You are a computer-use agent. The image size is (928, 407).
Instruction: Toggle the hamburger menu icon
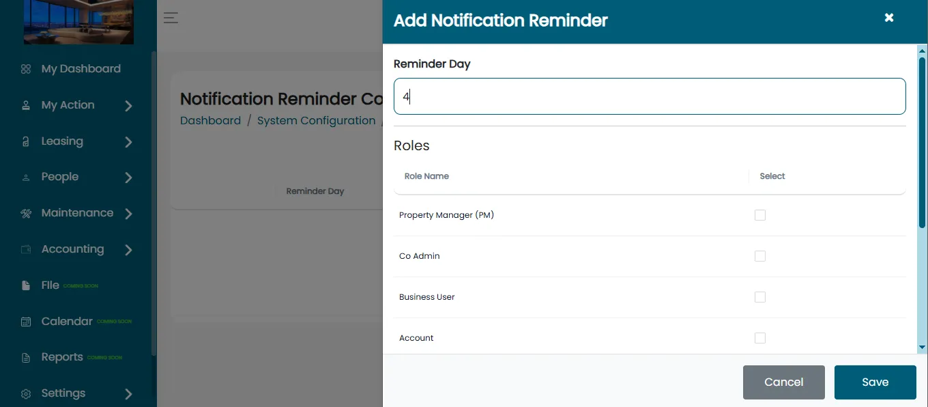[x=171, y=18]
